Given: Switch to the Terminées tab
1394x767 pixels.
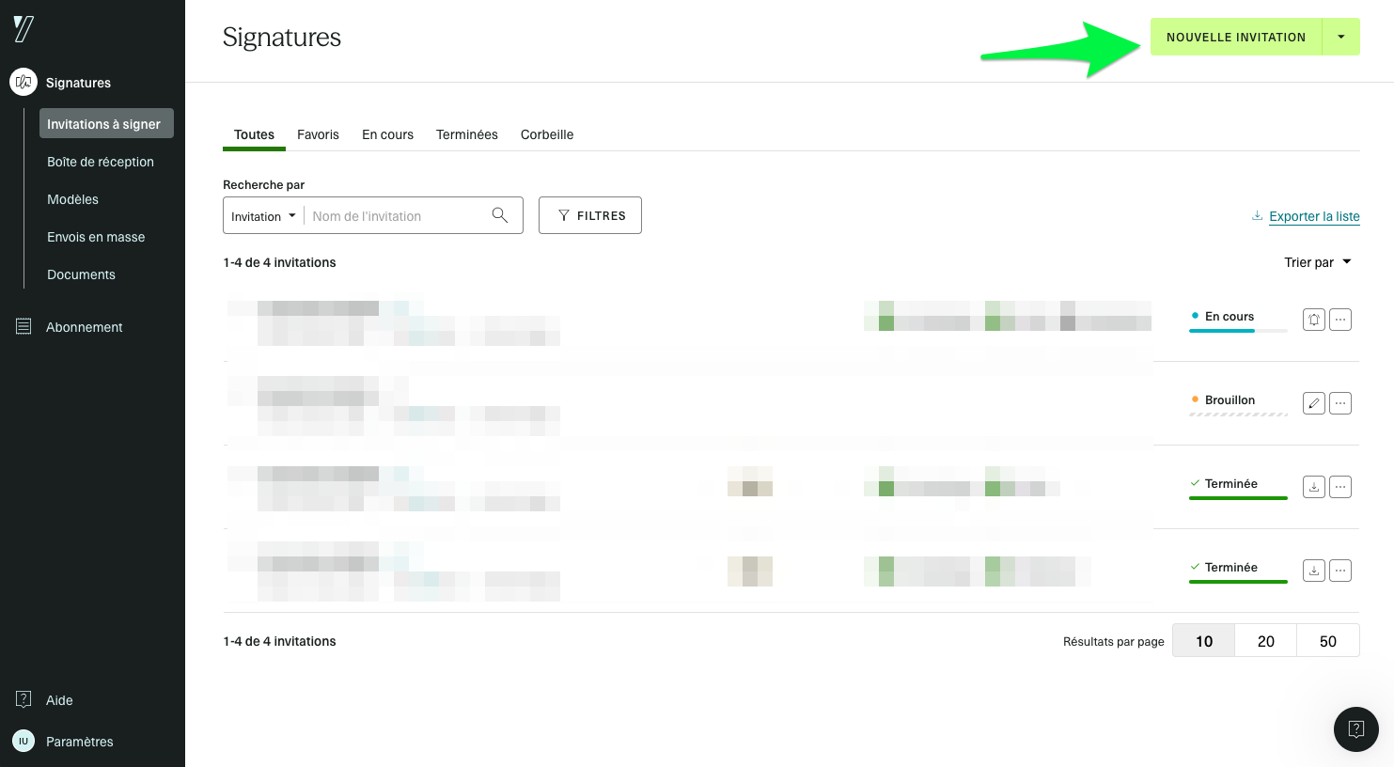Looking at the screenshot, I should (466, 134).
